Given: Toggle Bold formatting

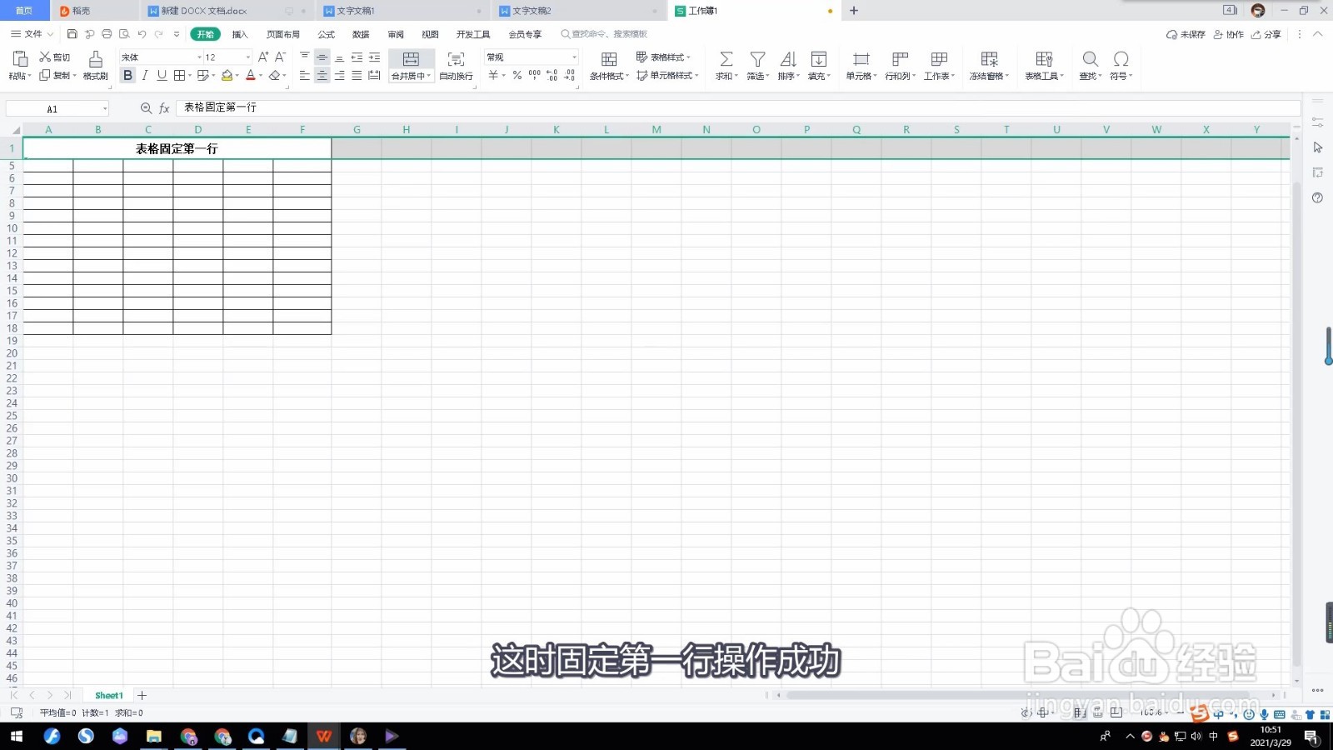Looking at the screenshot, I should (x=127, y=76).
